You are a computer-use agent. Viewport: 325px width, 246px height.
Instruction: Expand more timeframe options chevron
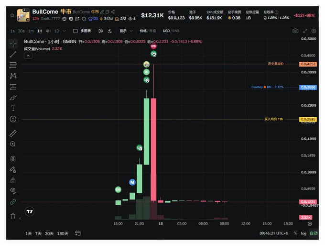[64, 31]
